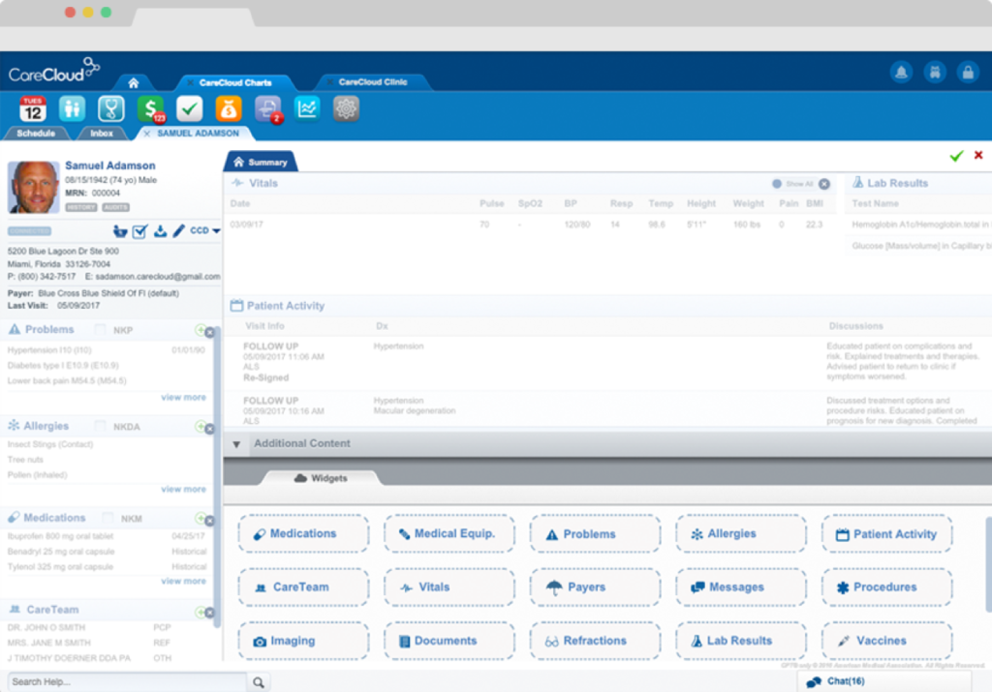
Task: Click the green plus in Problems section
Action: 201,330
